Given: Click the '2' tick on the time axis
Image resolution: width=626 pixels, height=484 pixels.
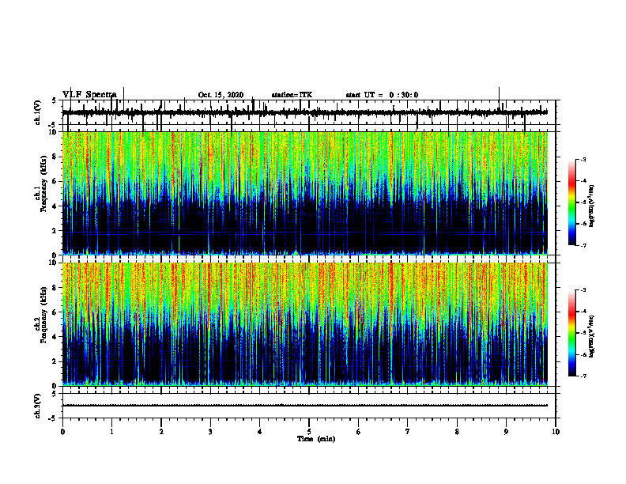Looking at the screenshot, I should 161,432.
